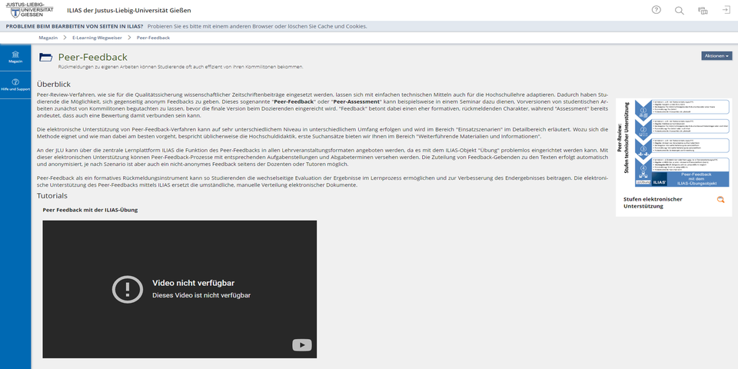Click the Peer-Feedback page heading
This screenshot has height=369, width=738.
pos(93,58)
